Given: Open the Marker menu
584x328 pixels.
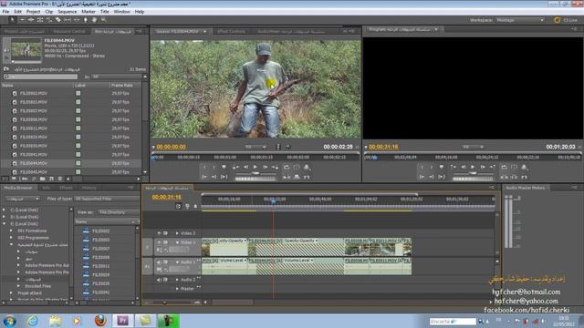Looking at the screenshot, I should [x=89, y=12].
